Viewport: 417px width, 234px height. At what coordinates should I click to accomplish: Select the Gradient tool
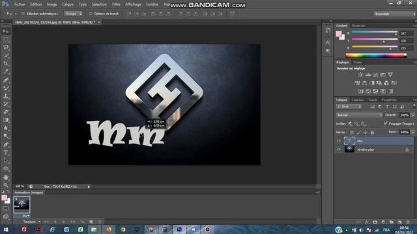pyautogui.click(x=6, y=120)
